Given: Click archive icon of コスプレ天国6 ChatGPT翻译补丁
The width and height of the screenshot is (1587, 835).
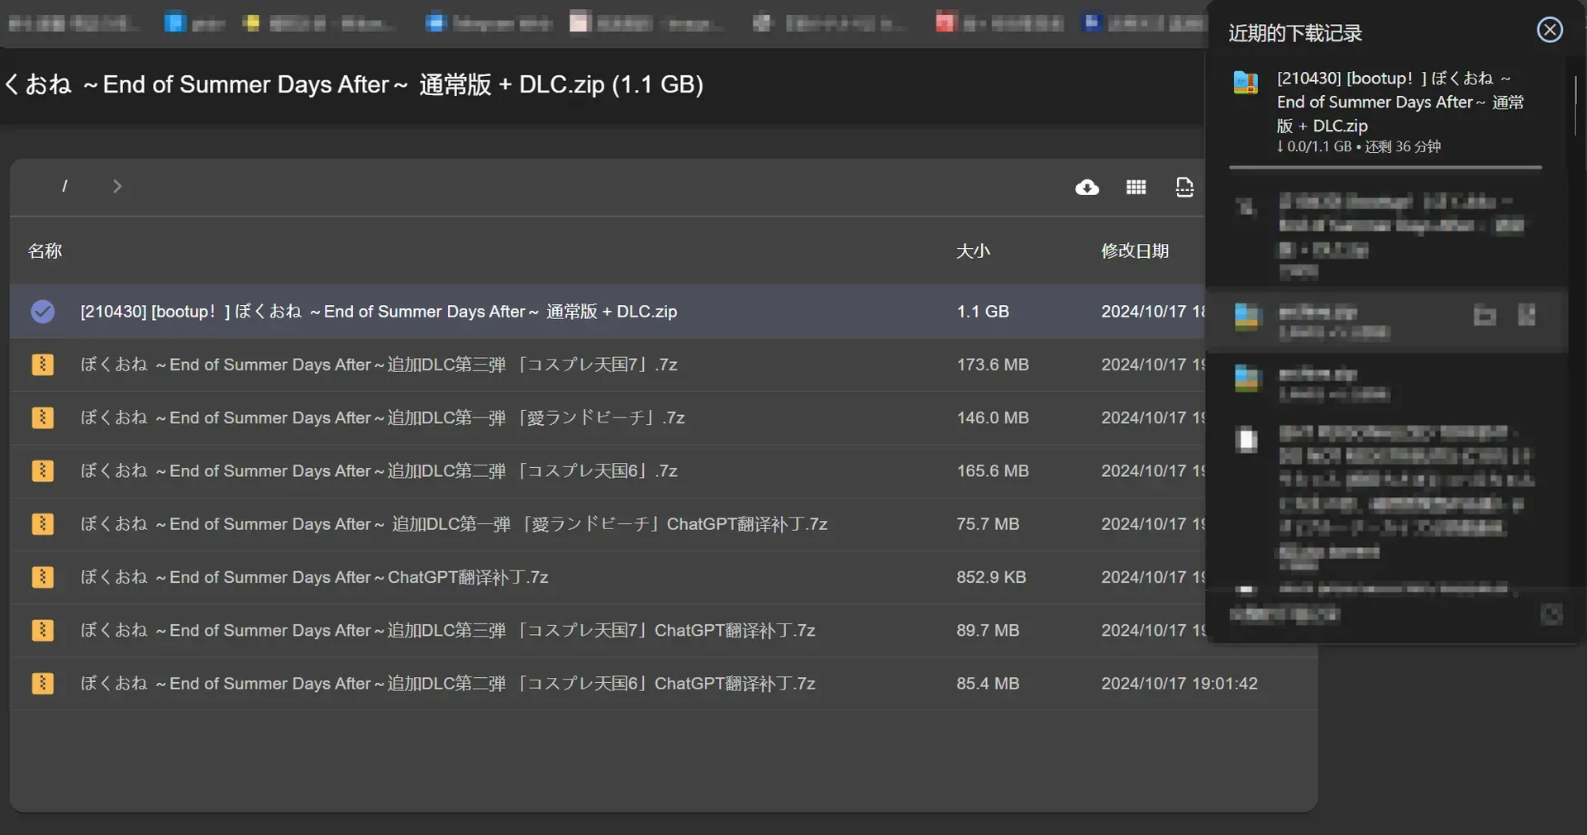Looking at the screenshot, I should (43, 684).
